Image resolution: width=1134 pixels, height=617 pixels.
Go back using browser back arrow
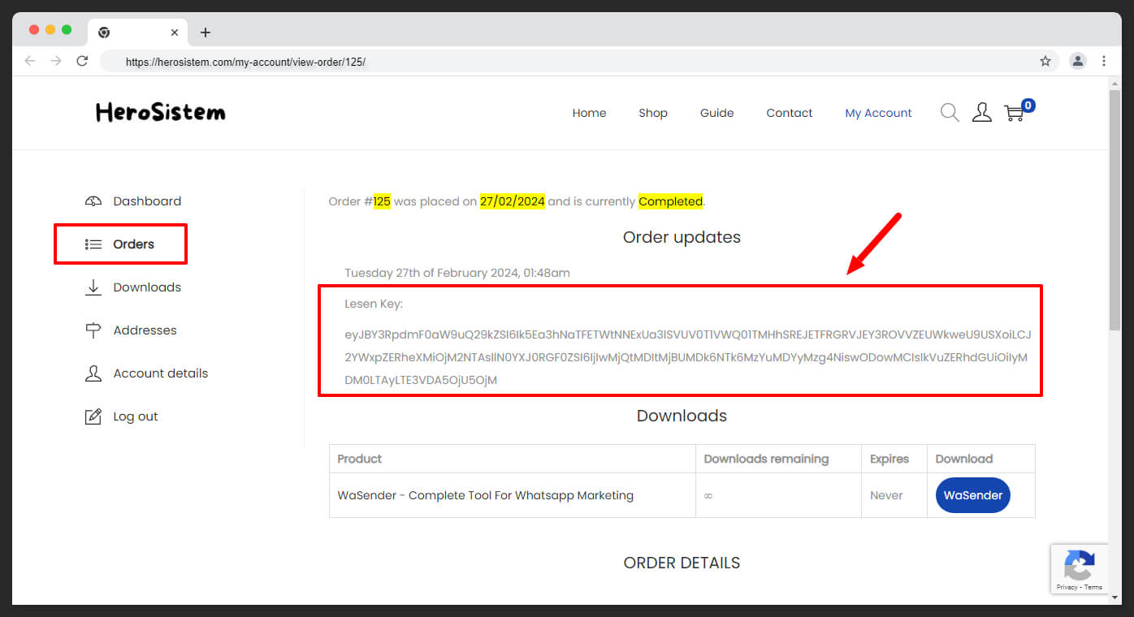[x=30, y=61]
